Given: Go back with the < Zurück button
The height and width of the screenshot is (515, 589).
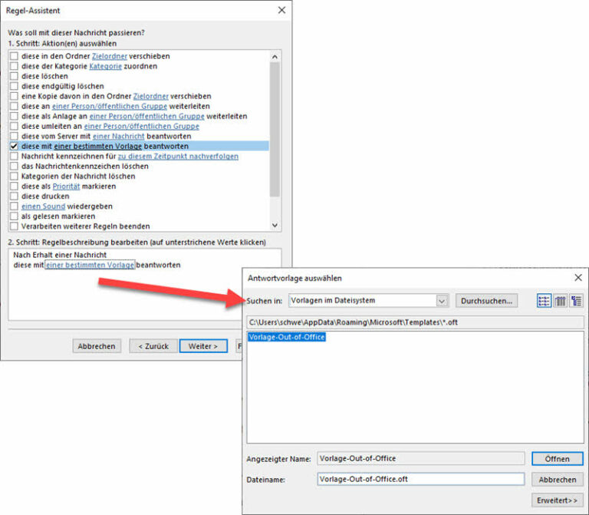Looking at the screenshot, I should tap(153, 346).
